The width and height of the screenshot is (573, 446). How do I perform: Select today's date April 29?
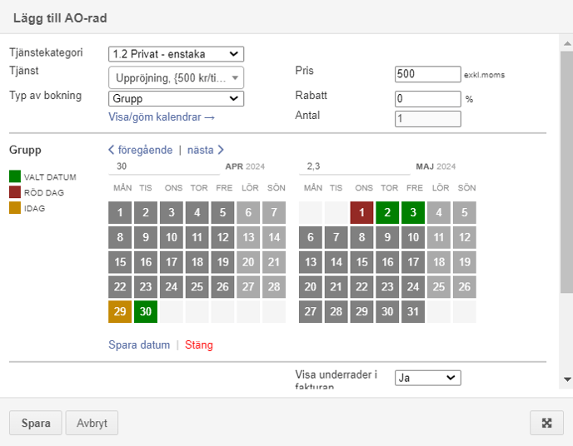pos(120,311)
